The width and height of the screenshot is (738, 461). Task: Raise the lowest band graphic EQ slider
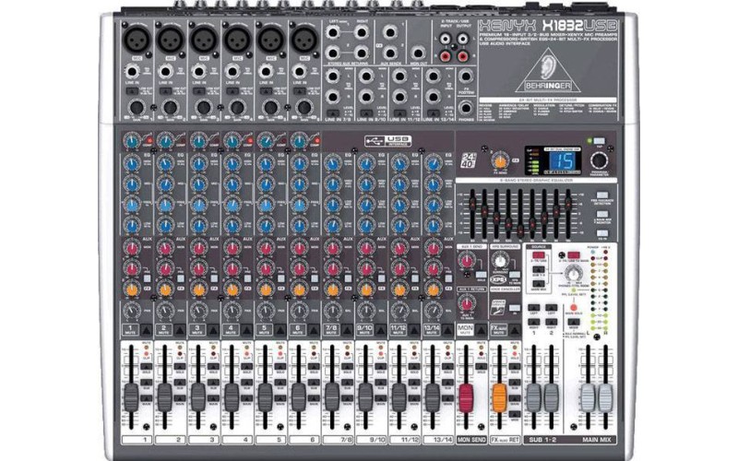pos(472,202)
